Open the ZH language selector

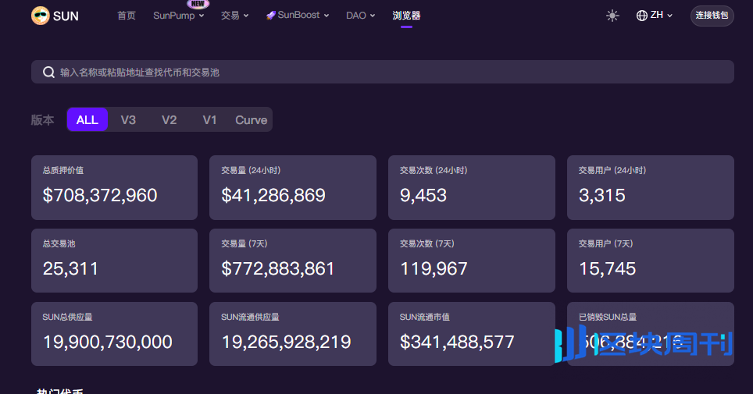coord(655,16)
